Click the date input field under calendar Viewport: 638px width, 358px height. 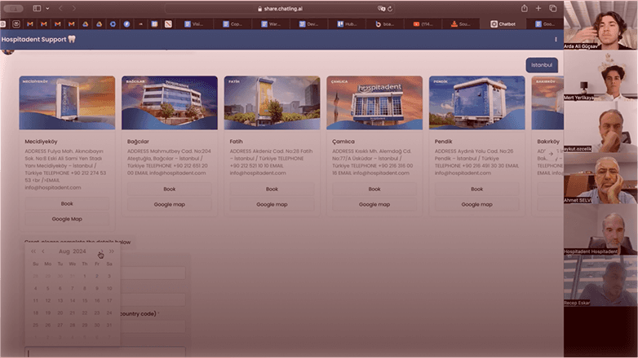pos(105,352)
